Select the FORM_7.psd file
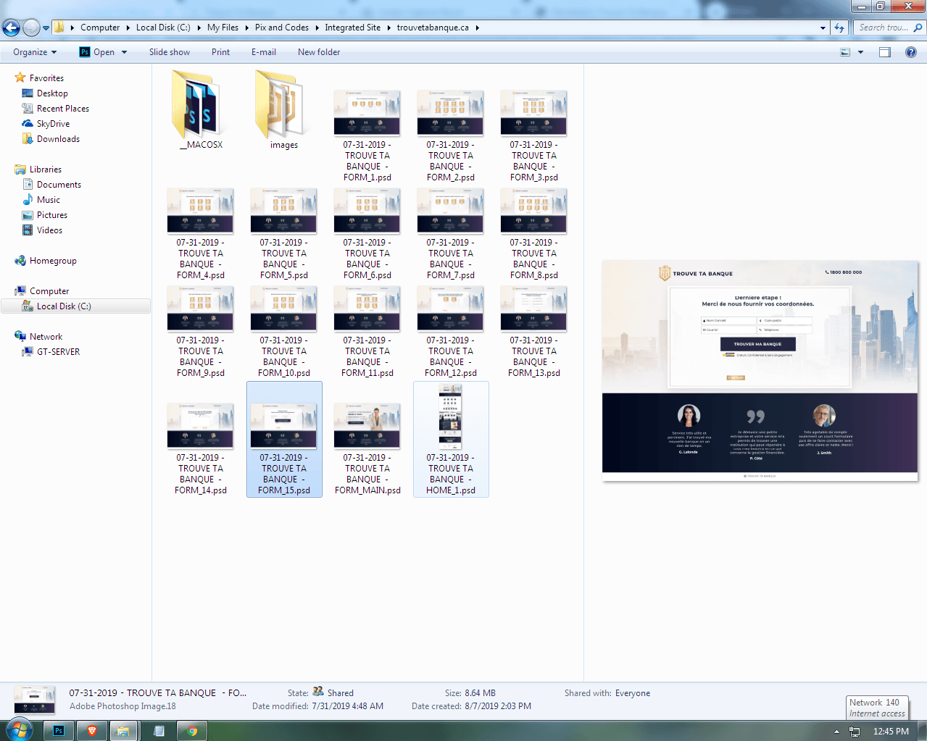 tap(451, 233)
